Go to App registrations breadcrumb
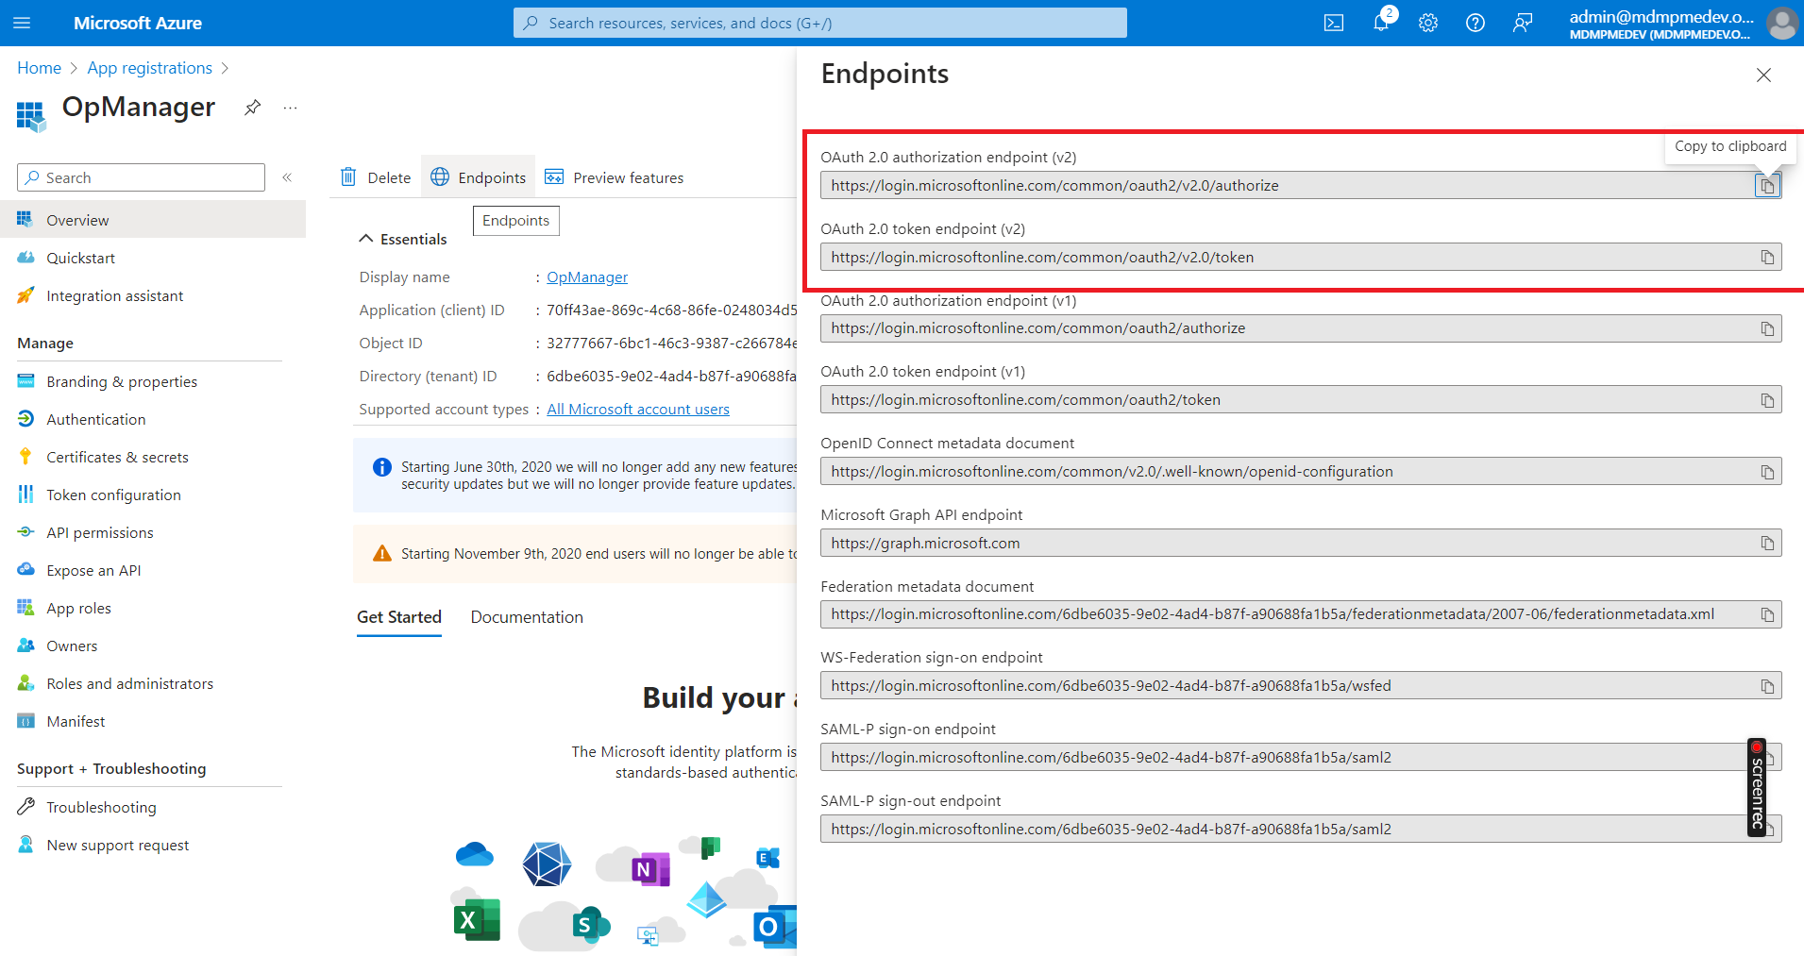This screenshot has width=1804, height=956. coord(150,68)
